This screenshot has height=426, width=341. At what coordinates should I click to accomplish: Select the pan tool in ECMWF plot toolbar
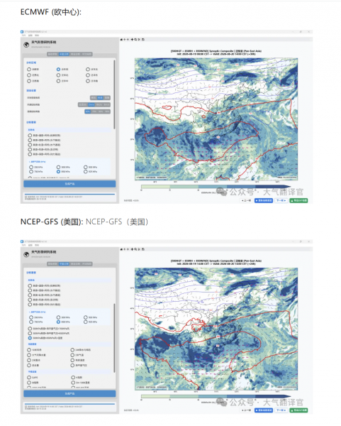coord(132,39)
